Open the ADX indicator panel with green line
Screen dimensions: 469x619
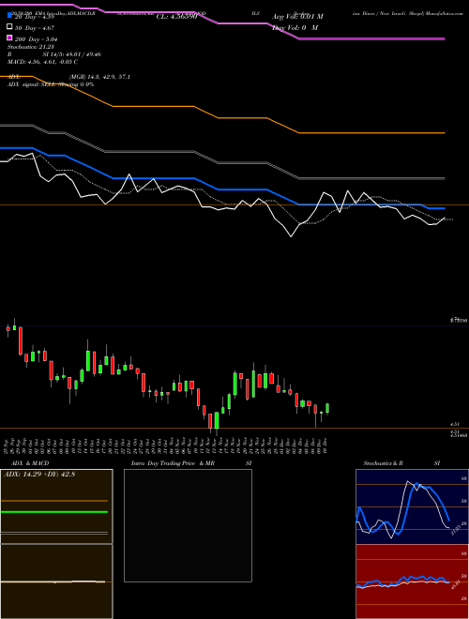pos(56,506)
